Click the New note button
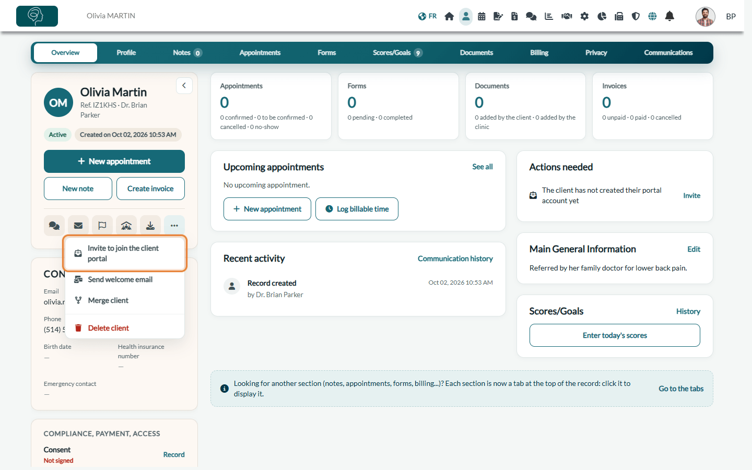The width and height of the screenshot is (752, 470). 78,189
